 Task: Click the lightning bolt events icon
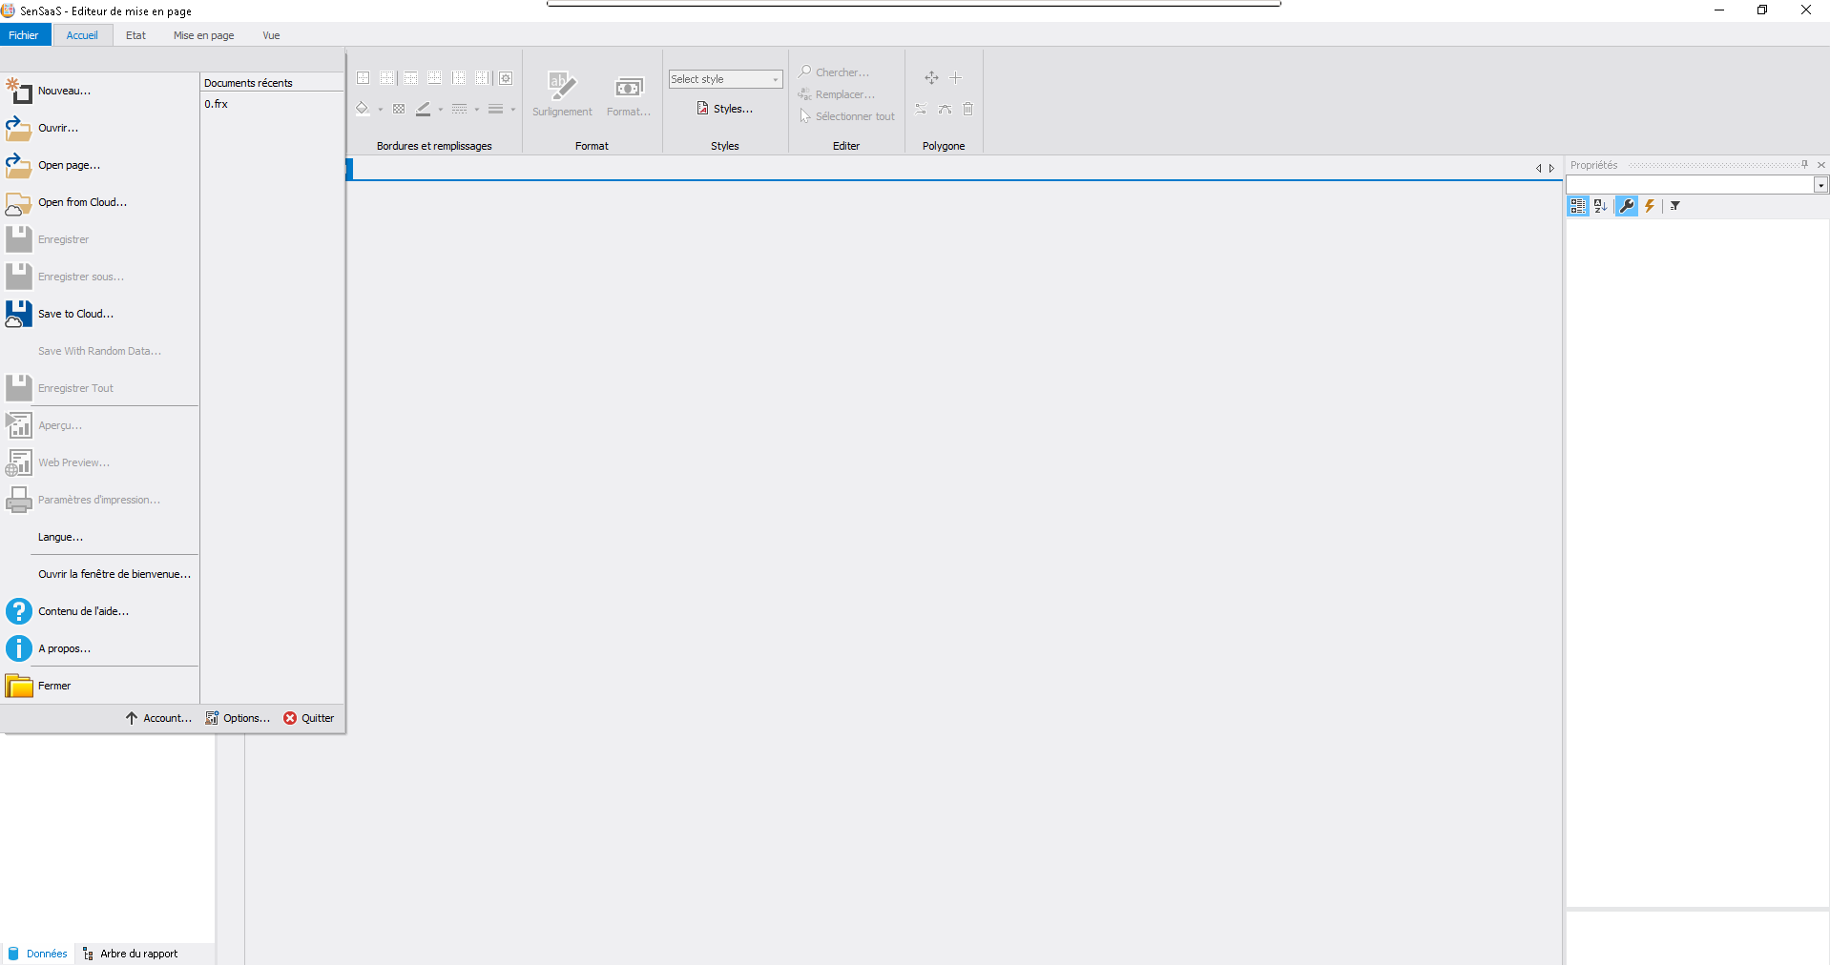1650,206
